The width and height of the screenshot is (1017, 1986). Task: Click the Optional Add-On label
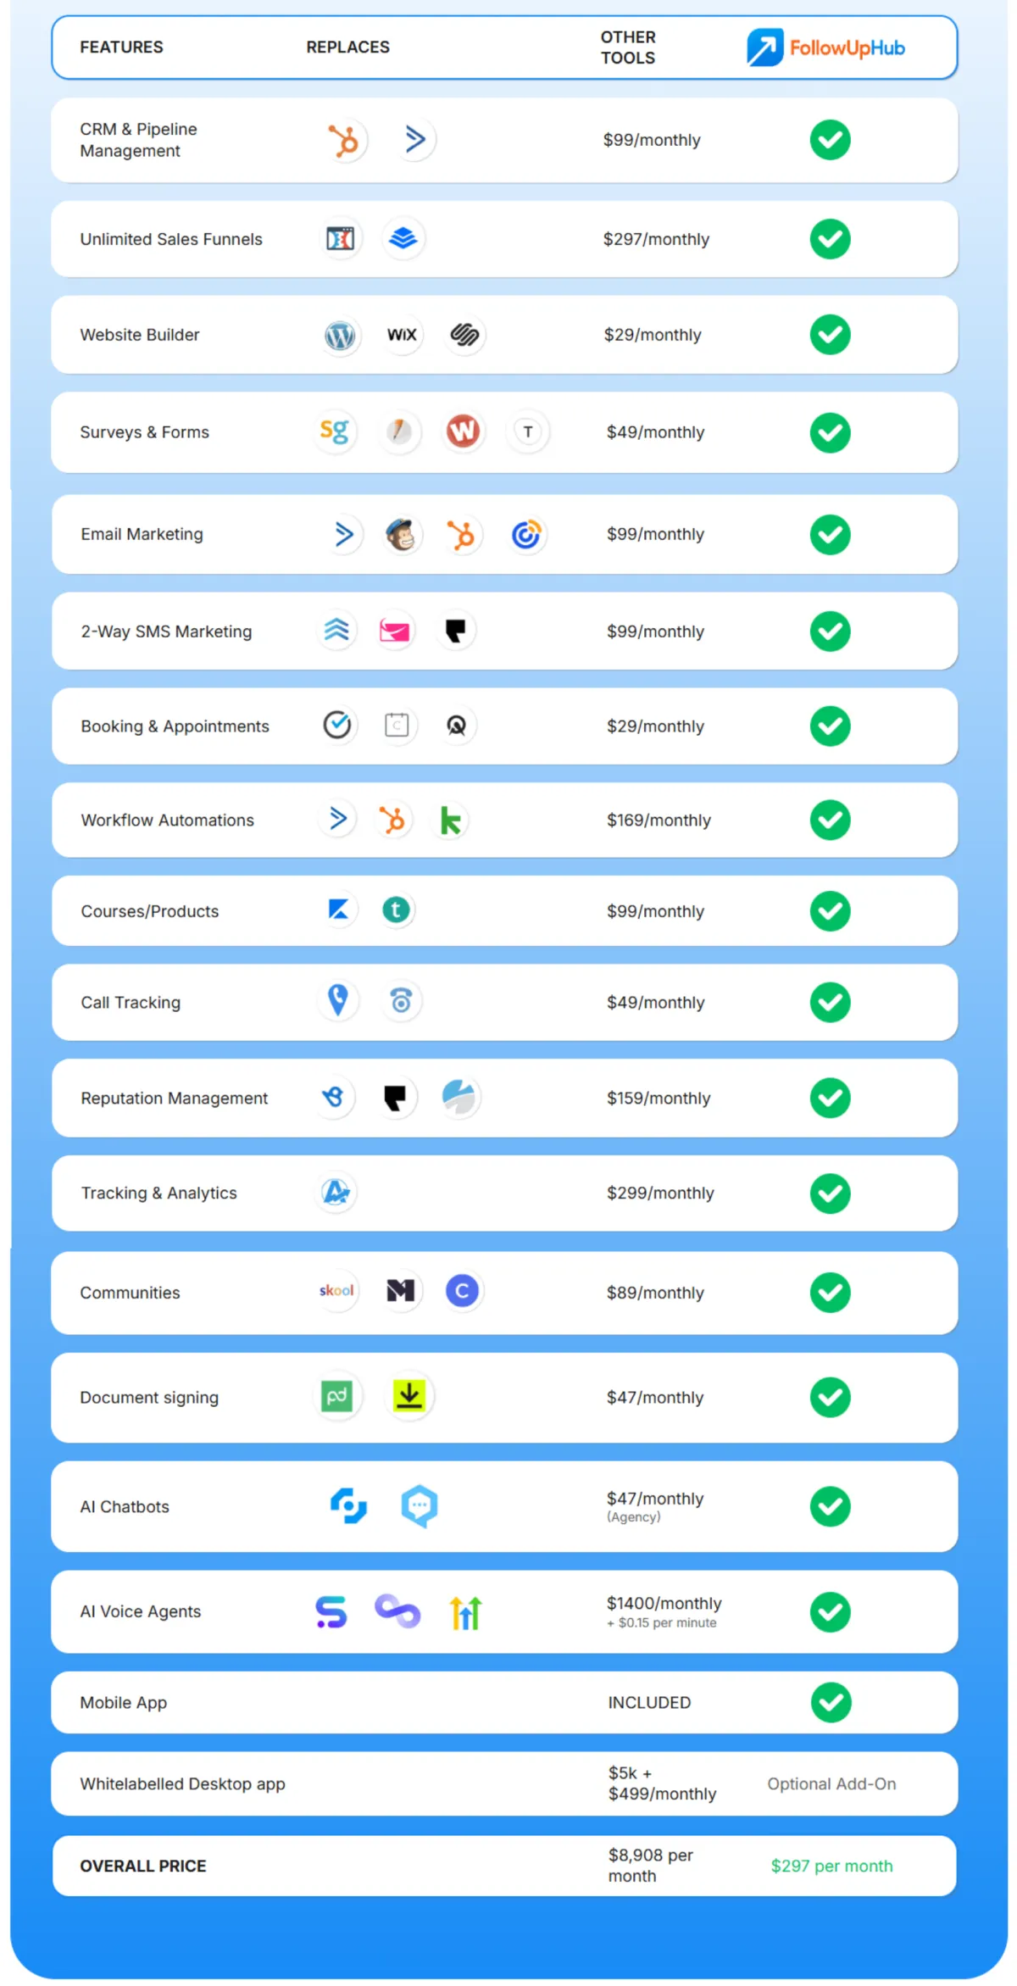[x=831, y=1783]
